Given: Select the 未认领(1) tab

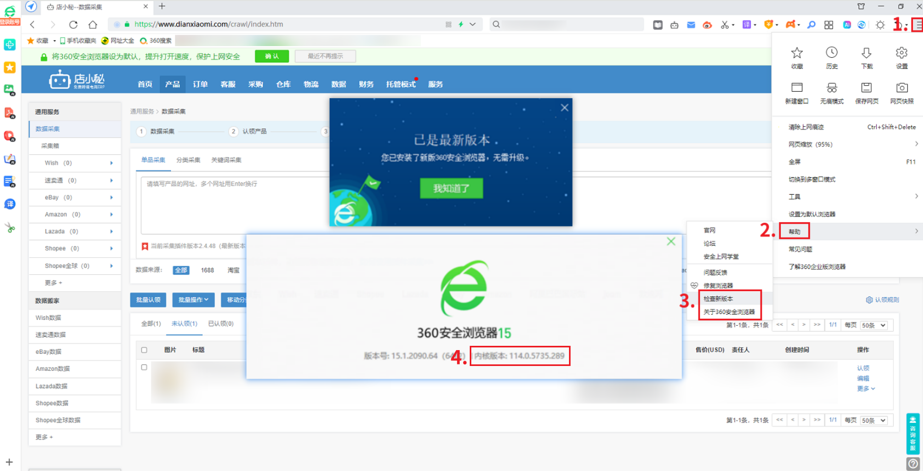Looking at the screenshot, I should tap(184, 324).
